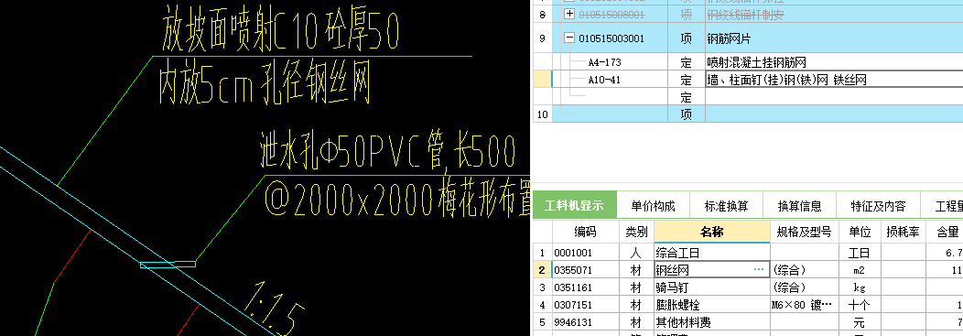Click unit cell kg for 骑马钉
The image size is (963, 336).
point(860,287)
